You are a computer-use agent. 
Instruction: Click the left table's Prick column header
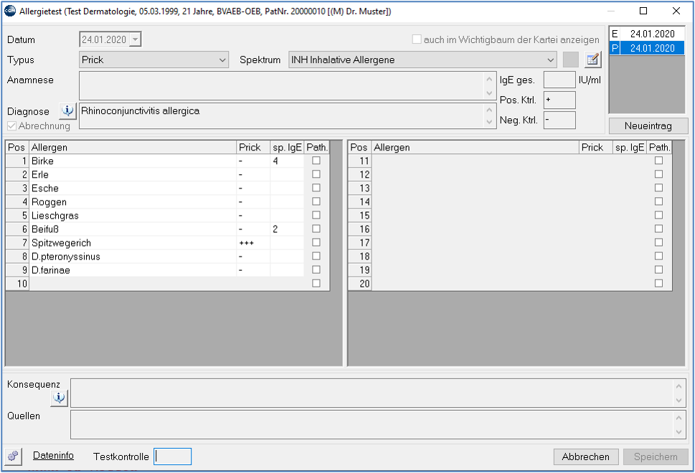pos(253,147)
